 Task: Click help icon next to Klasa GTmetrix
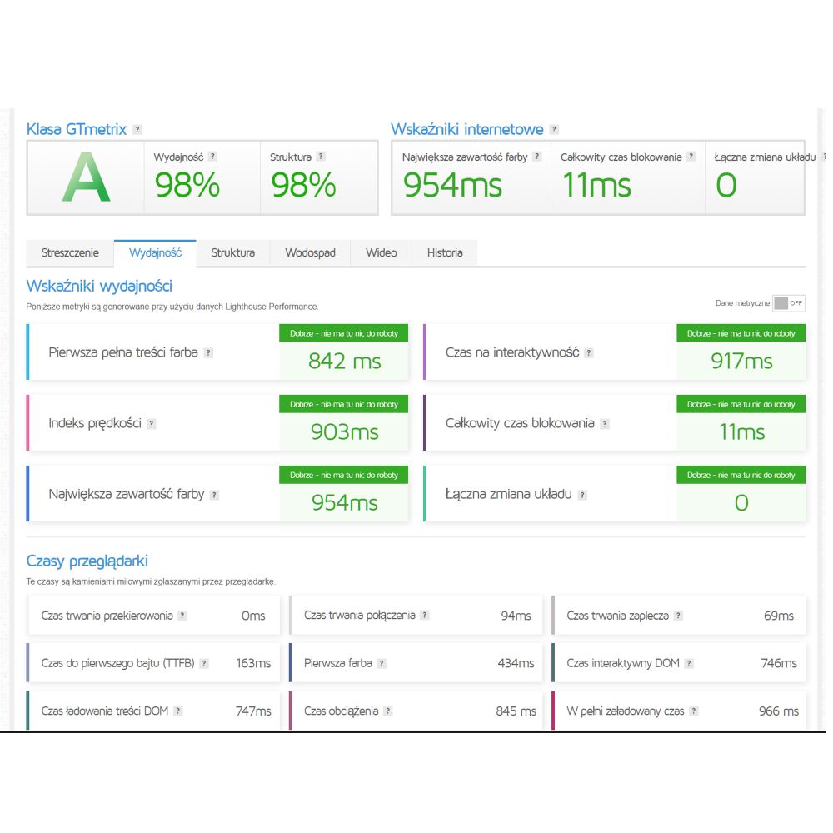tap(137, 130)
